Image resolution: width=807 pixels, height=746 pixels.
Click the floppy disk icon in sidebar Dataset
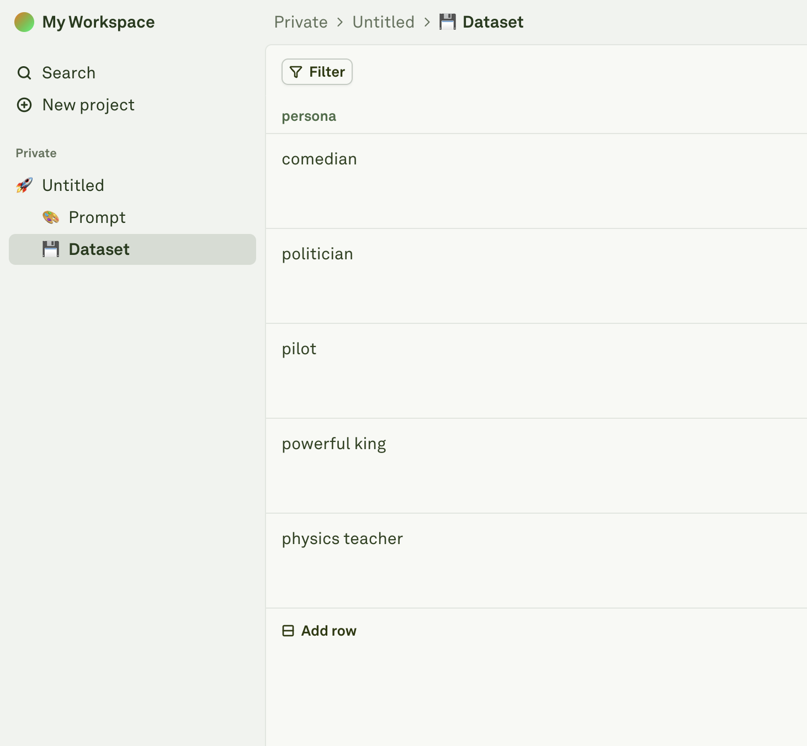coord(51,249)
